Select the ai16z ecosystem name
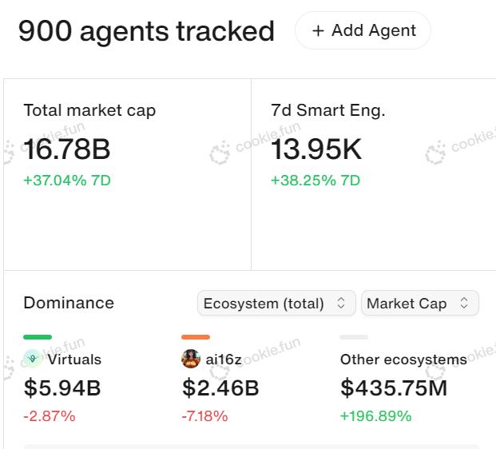The width and height of the screenshot is (496, 449). pyautogui.click(x=224, y=360)
